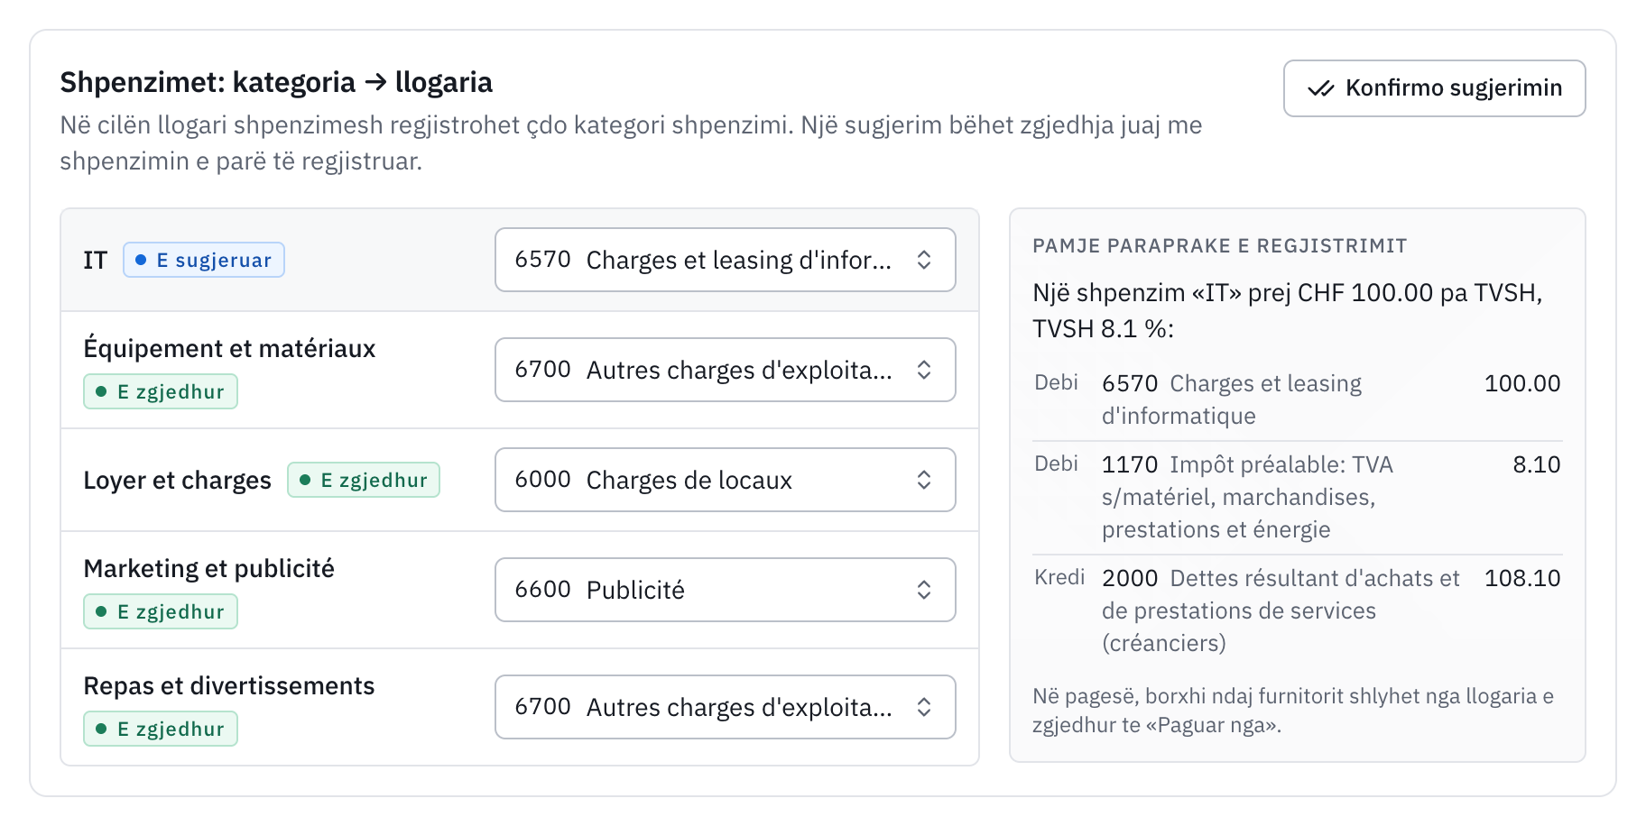
Task: Click preview credit line 2000 Dettes résultant d'achats
Action: click(x=1298, y=610)
